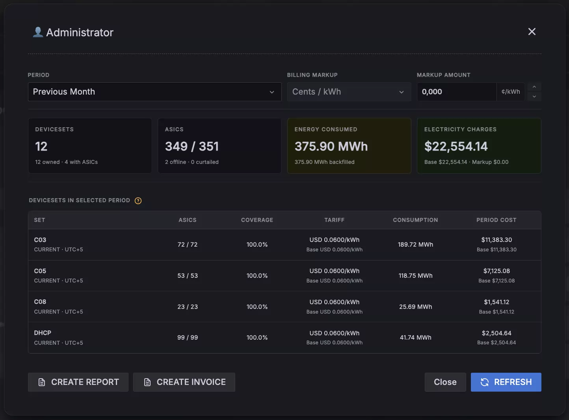569x420 pixels.
Task: Click the Devicesets summary card showing 12
Action: [x=90, y=146]
